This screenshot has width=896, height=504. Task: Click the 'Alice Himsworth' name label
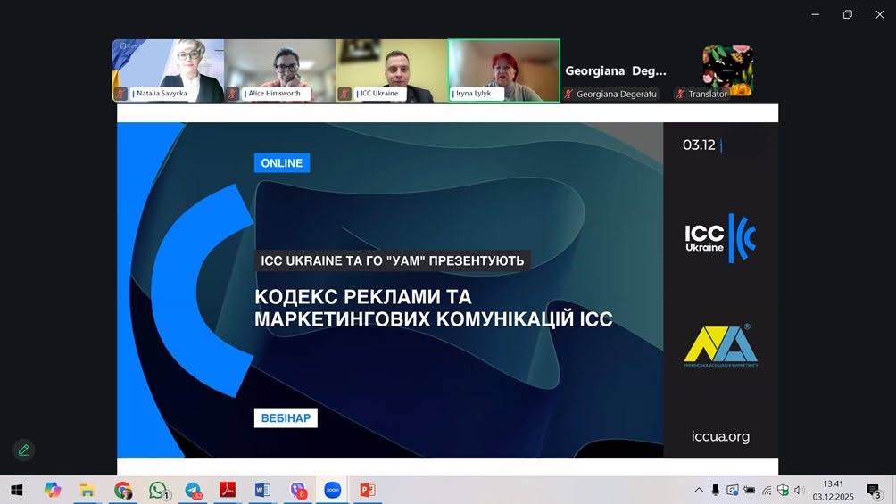274,93
